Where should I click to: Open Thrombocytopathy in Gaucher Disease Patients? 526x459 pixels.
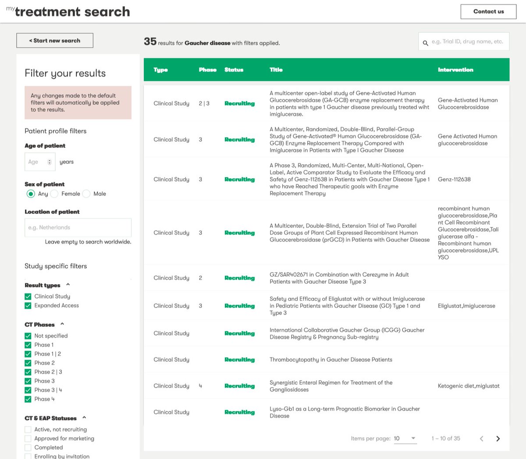click(x=331, y=360)
